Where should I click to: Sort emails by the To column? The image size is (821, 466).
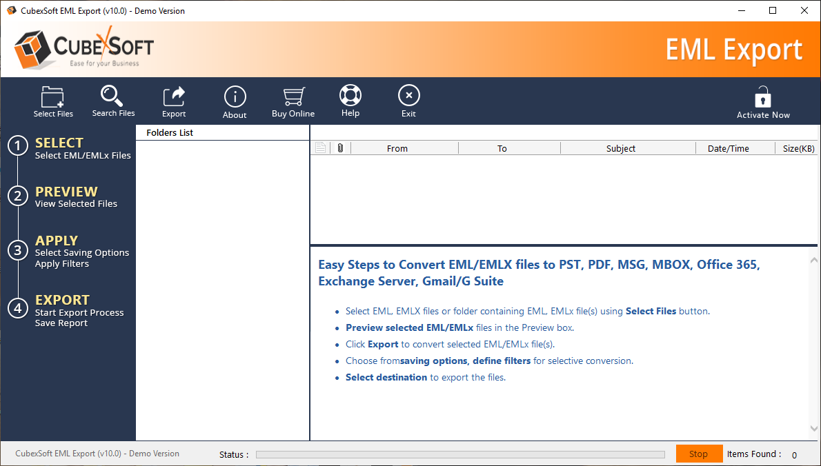502,148
